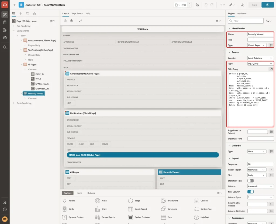Collapse the Identification section
The image size is (276, 224).
click(229, 29)
